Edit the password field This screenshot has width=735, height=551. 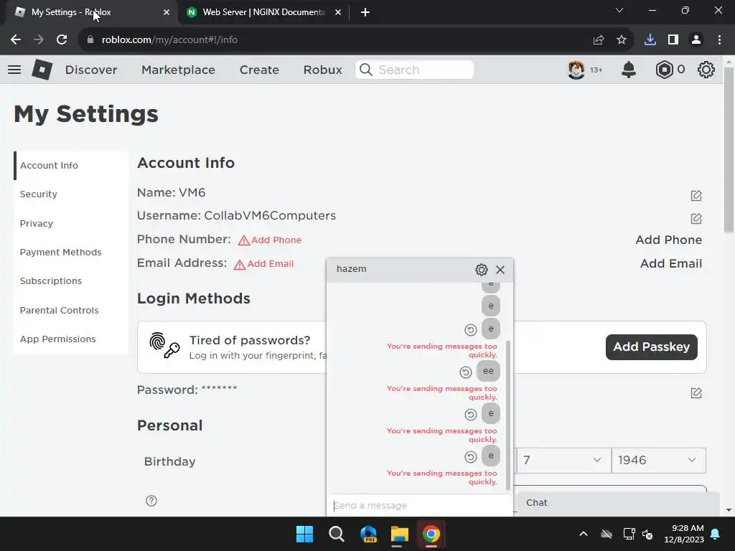pyautogui.click(x=696, y=392)
